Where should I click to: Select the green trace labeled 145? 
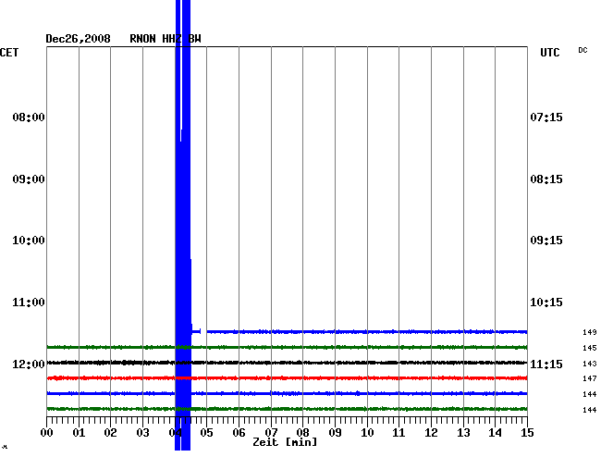(287, 347)
